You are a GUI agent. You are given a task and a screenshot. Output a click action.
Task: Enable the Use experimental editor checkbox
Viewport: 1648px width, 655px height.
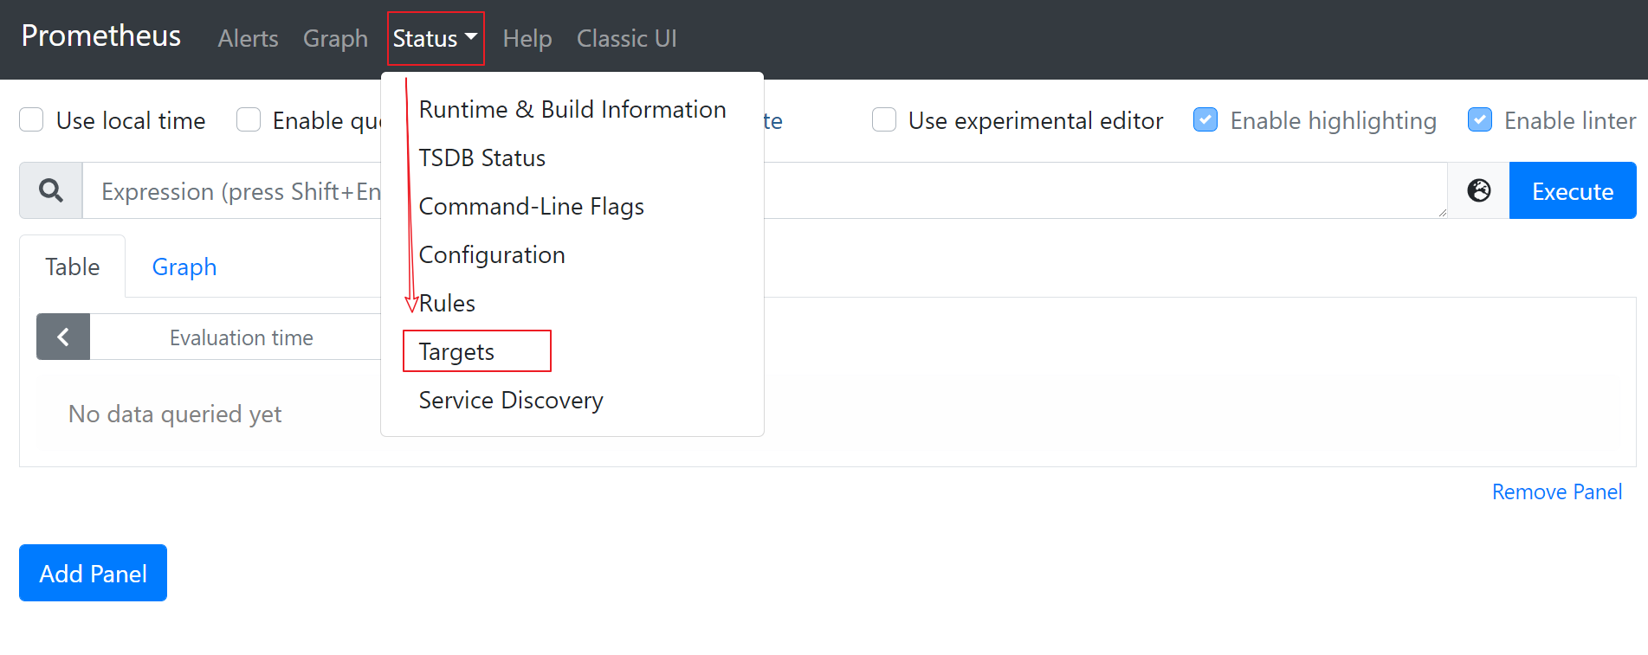(x=884, y=120)
